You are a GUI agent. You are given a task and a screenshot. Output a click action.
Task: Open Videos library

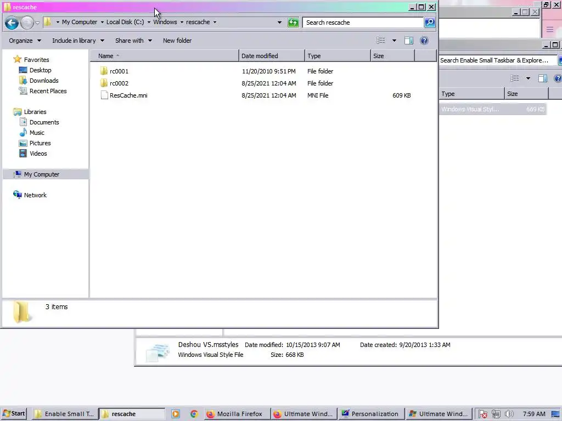coord(38,153)
